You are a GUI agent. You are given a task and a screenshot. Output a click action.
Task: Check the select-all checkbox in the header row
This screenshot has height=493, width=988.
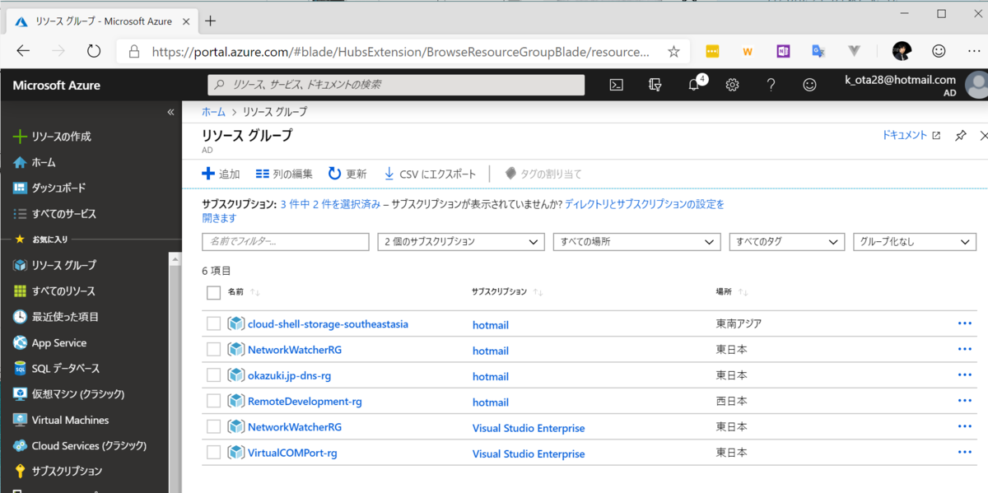214,292
